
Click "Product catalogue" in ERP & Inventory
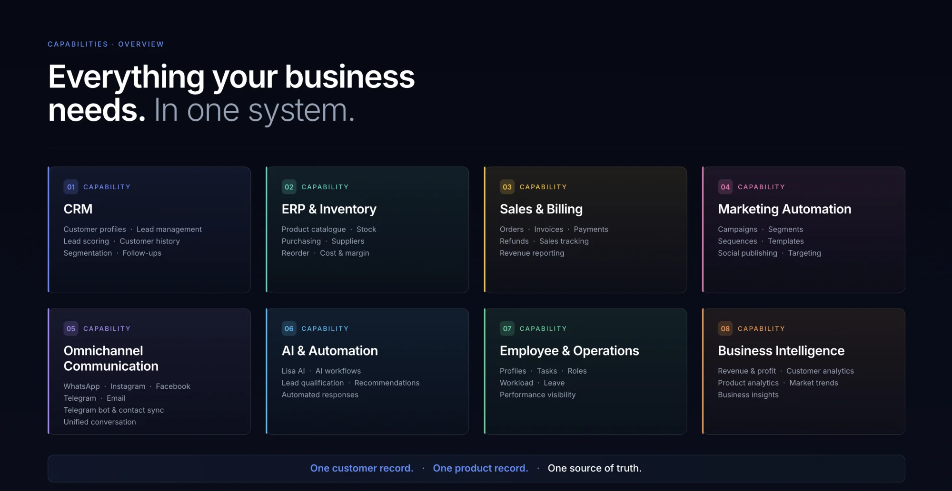point(314,229)
